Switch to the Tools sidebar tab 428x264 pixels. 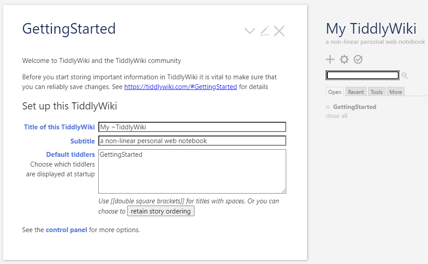[x=377, y=92]
